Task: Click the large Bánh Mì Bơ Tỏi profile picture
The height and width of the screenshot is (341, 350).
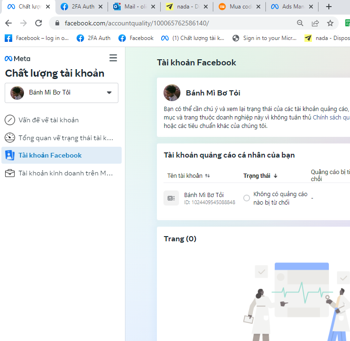Action: click(x=172, y=93)
